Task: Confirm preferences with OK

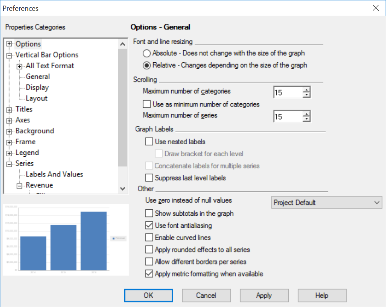Action: 148,295
